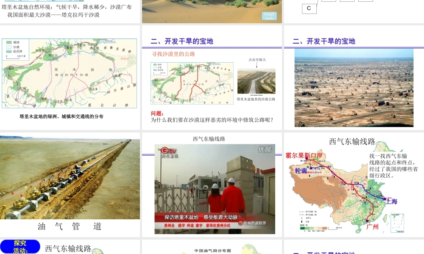Click the blue '轮南' label

(301, 171)
